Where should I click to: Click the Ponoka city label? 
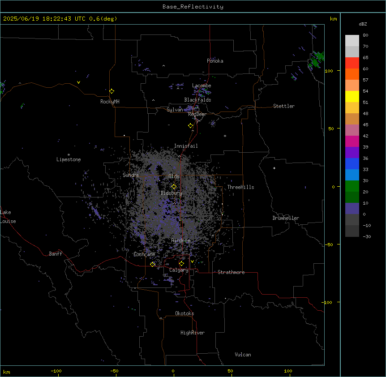[x=215, y=61]
